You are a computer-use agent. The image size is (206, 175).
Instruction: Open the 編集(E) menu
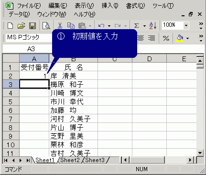[58, 6]
